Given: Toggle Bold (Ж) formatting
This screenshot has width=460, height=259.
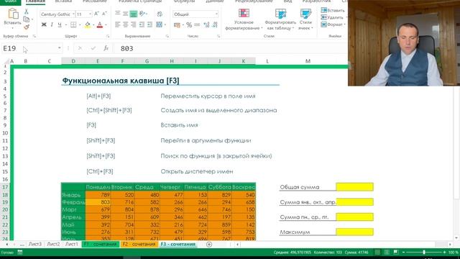Looking at the screenshot, I should pyautogui.click(x=44, y=24).
